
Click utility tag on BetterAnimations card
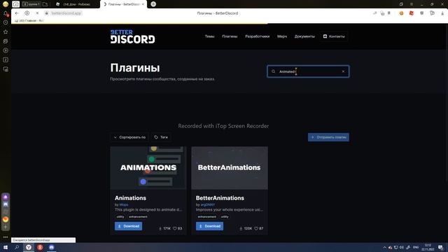(225, 216)
